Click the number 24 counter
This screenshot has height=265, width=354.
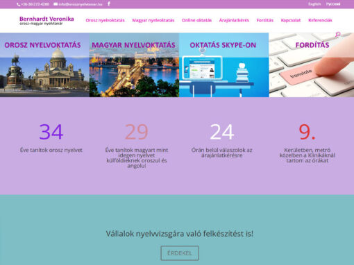(222, 132)
